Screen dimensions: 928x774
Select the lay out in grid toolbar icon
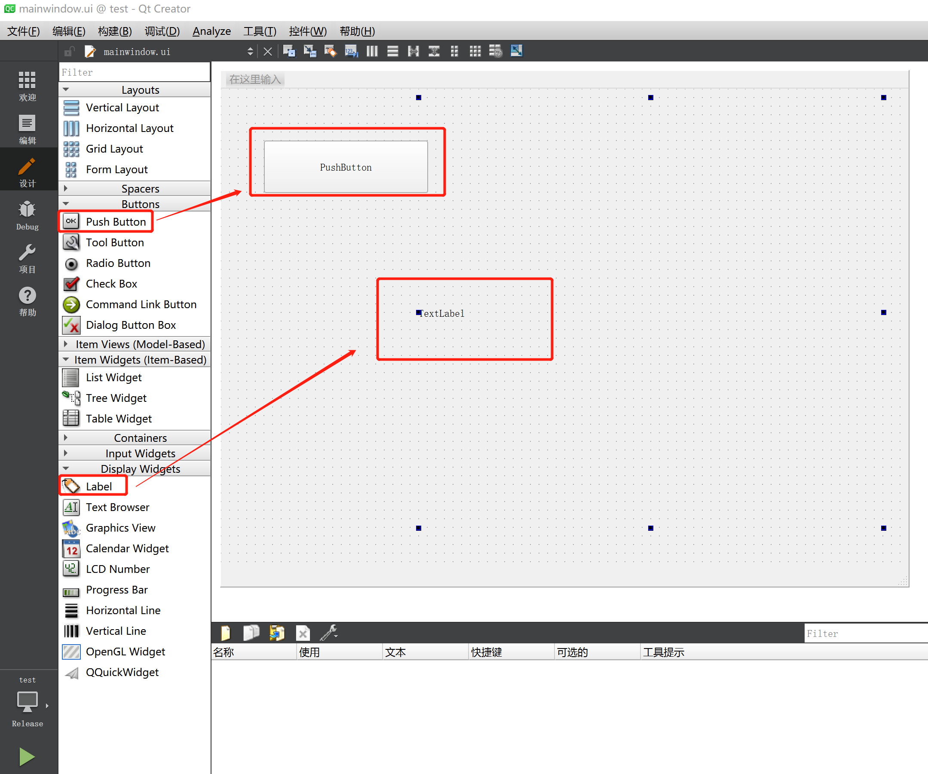pos(475,52)
